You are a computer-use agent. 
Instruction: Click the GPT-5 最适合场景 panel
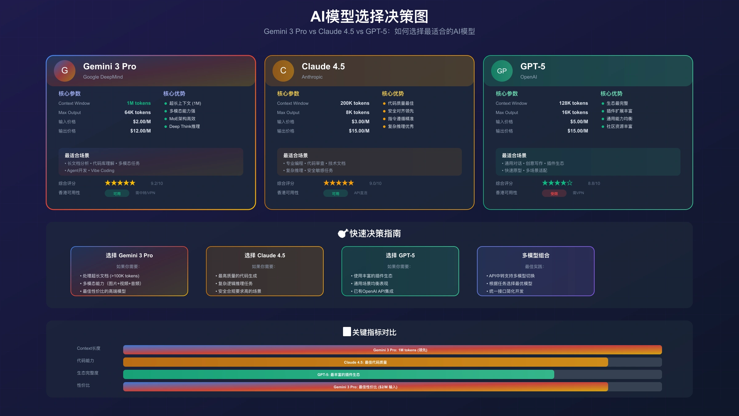[588, 162]
